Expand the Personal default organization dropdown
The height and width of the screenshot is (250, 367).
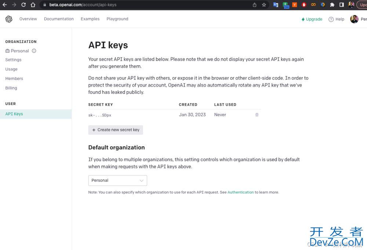(117, 181)
